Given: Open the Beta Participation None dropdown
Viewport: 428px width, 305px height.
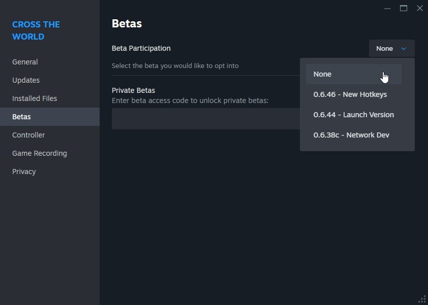Looking at the screenshot, I should [392, 48].
